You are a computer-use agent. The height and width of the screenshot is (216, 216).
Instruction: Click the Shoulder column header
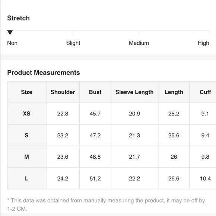[63, 92]
